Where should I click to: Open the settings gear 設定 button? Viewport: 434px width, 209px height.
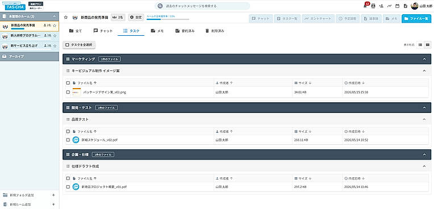click(136, 18)
